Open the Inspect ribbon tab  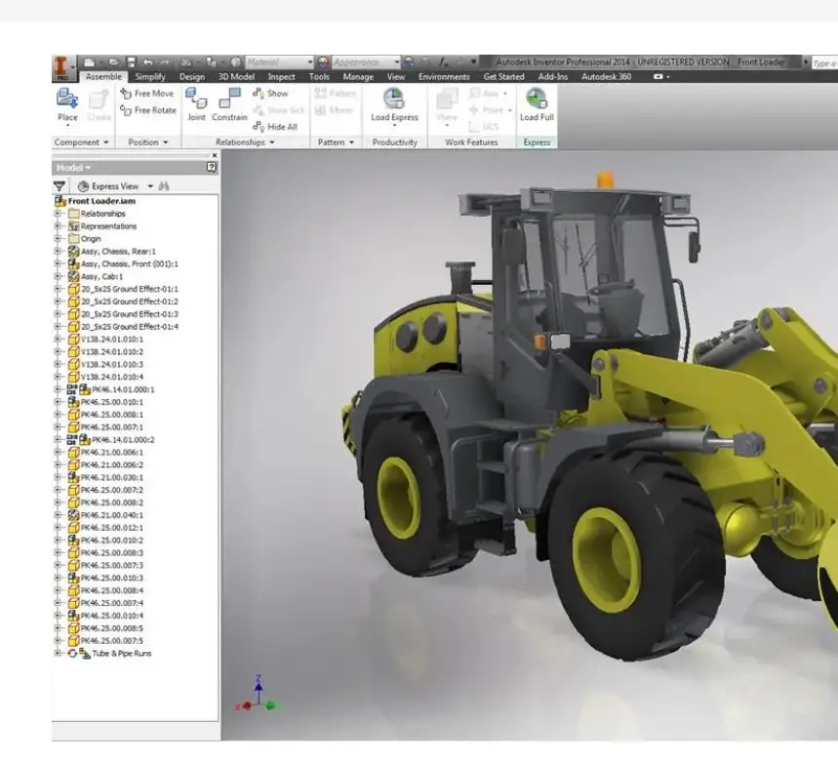(281, 76)
